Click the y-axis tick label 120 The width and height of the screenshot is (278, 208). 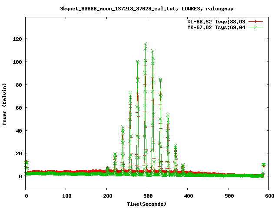tap(17, 39)
